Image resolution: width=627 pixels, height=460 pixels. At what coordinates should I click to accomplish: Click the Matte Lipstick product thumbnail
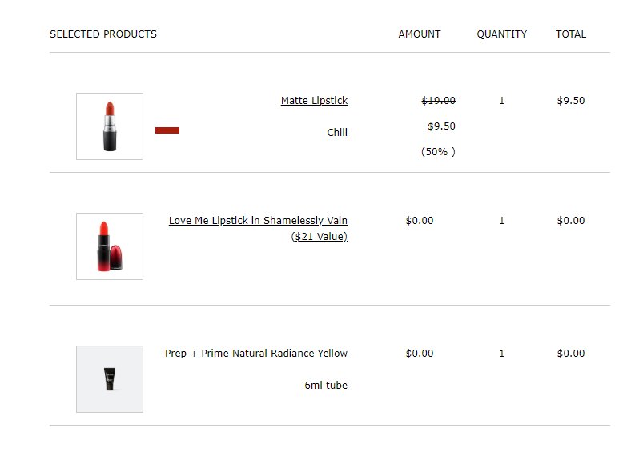(x=110, y=126)
